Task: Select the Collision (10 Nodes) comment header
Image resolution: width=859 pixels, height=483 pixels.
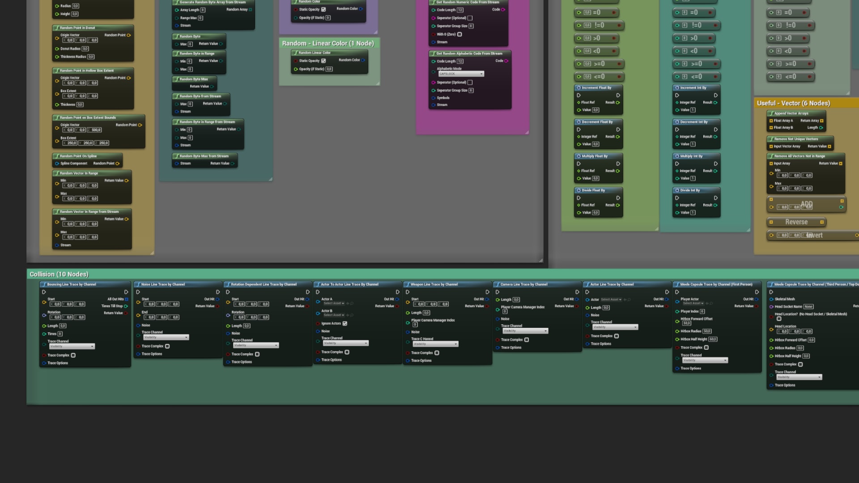Action: [x=59, y=274]
